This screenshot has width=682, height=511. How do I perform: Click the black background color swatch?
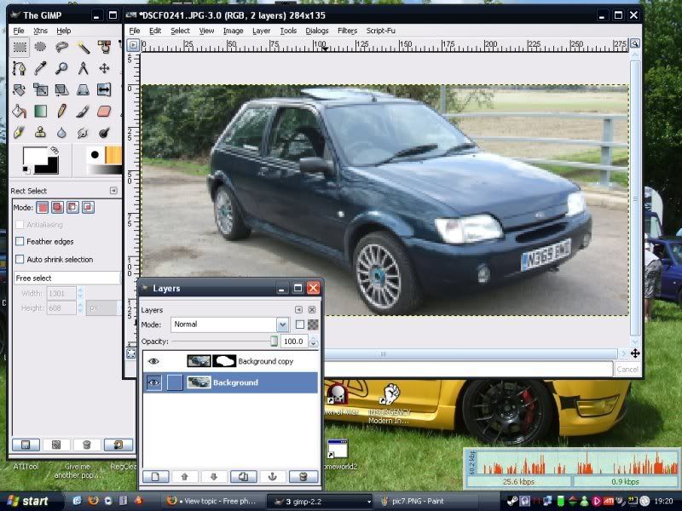[x=52, y=167]
